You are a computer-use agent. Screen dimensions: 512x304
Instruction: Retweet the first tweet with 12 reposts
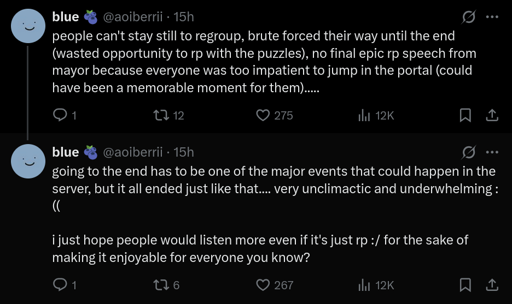[161, 115]
